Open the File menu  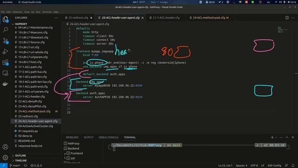pos(3,12)
